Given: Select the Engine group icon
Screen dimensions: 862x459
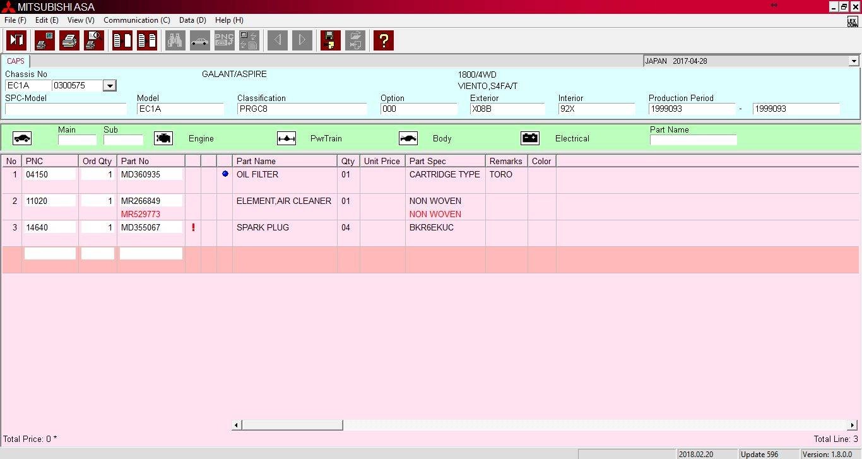Looking at the screenshot, I should [x=163, y=138].
